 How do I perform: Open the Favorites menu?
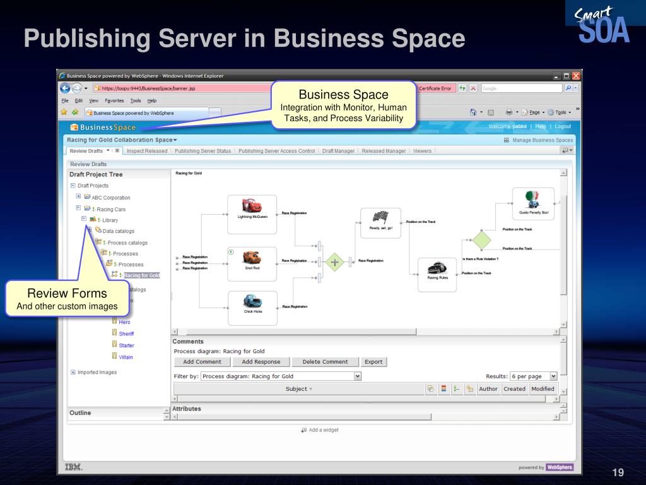click(114, 100)
